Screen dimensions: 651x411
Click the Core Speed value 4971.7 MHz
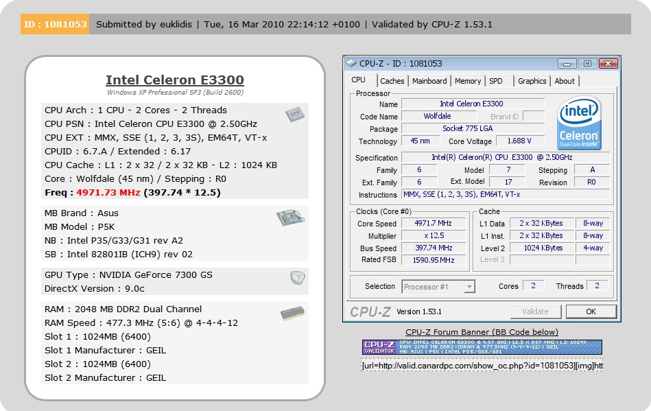tap(434, 223)
